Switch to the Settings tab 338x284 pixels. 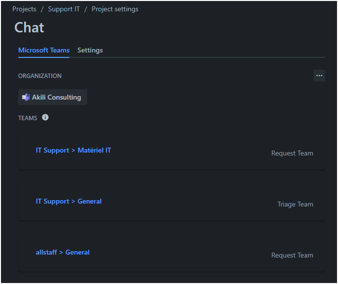coord(90,50)
